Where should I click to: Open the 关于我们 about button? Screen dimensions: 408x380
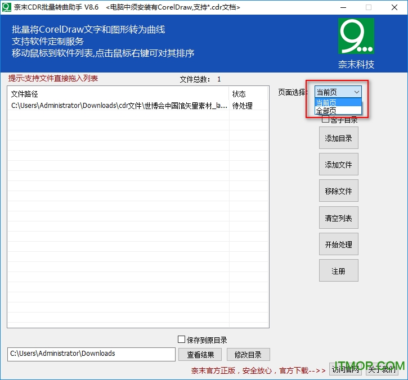pyautogui.click(x=382, y=369)
